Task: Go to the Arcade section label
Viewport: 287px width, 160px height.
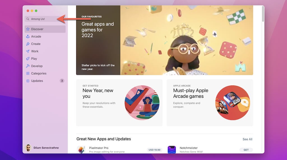Action: (x=36, y=36)
